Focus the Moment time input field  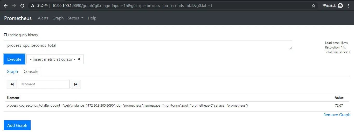coord(44,84)
